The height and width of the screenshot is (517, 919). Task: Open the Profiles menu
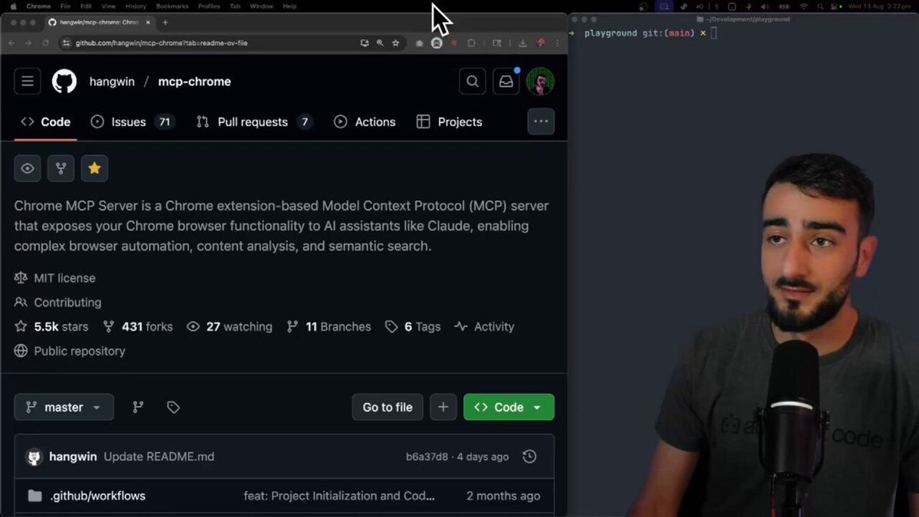pos(208,6)
